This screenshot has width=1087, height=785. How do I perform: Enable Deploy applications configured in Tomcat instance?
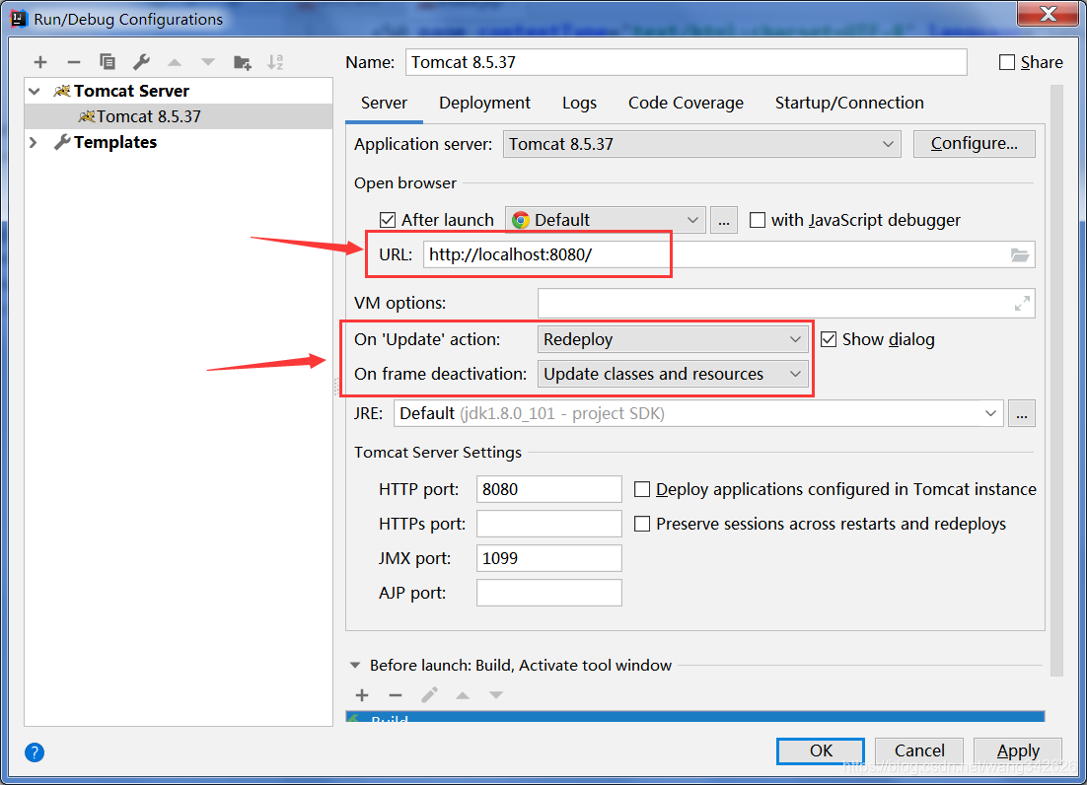[642, 489]
